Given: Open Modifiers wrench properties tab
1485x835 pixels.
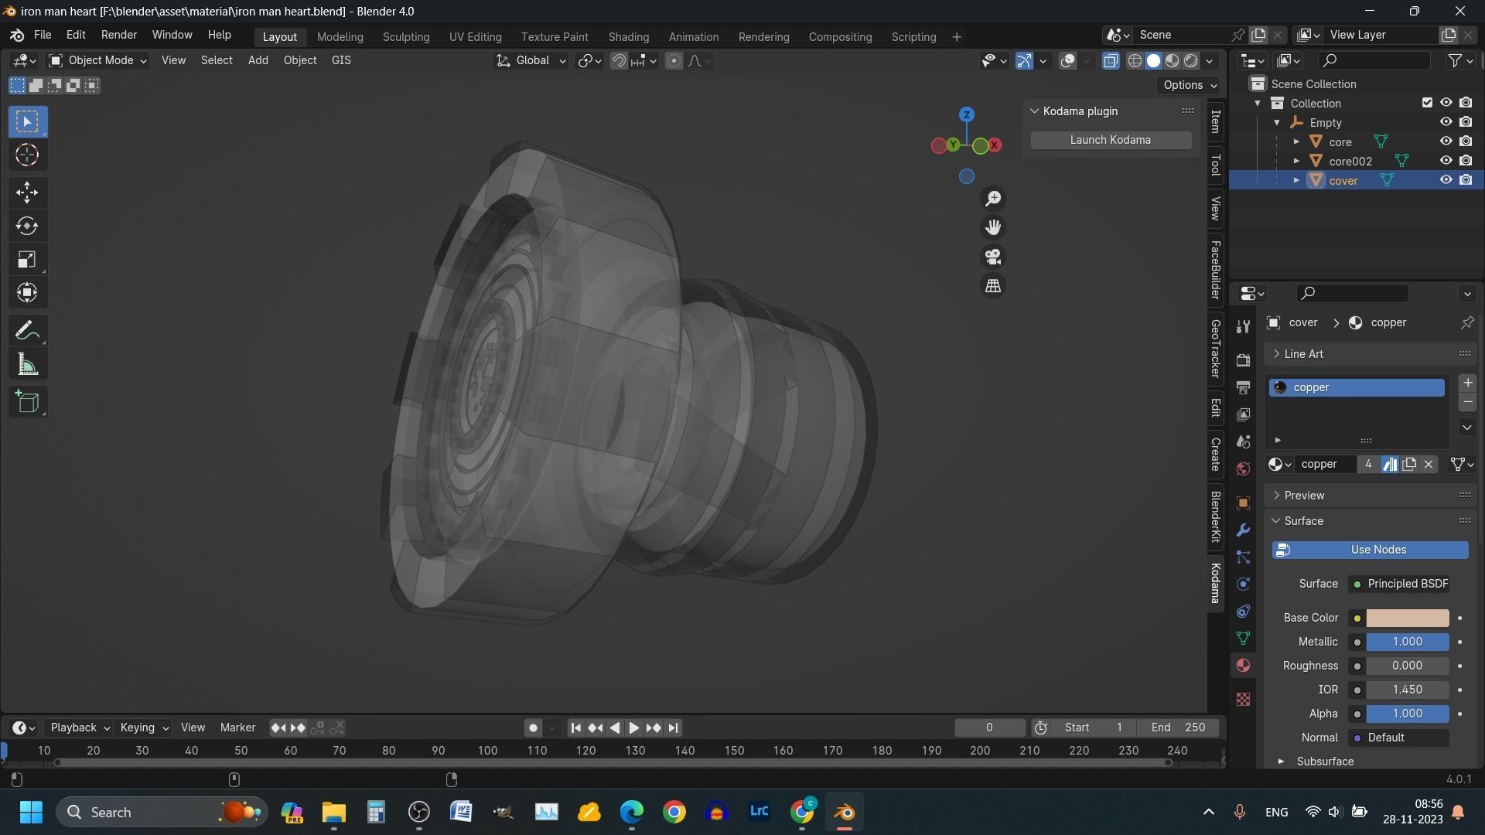Looking at the screenshot, I should coord(1243,530).
